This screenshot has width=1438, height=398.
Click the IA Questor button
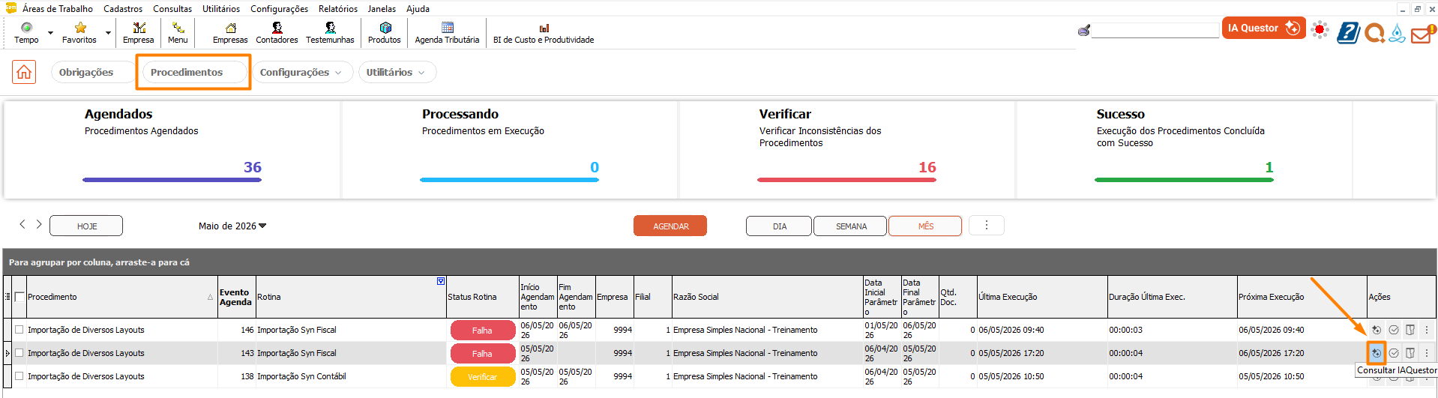[1264, 28]
